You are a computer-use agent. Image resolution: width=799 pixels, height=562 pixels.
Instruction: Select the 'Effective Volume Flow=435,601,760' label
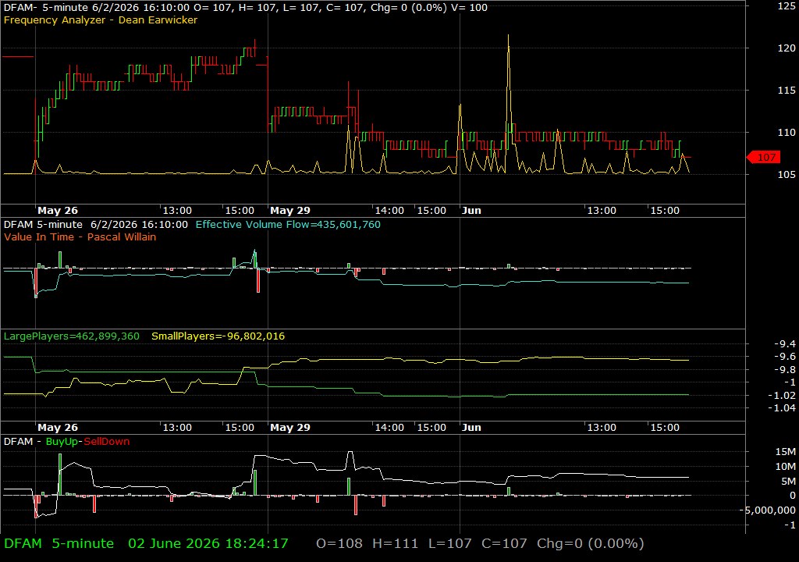coord(288,224)
